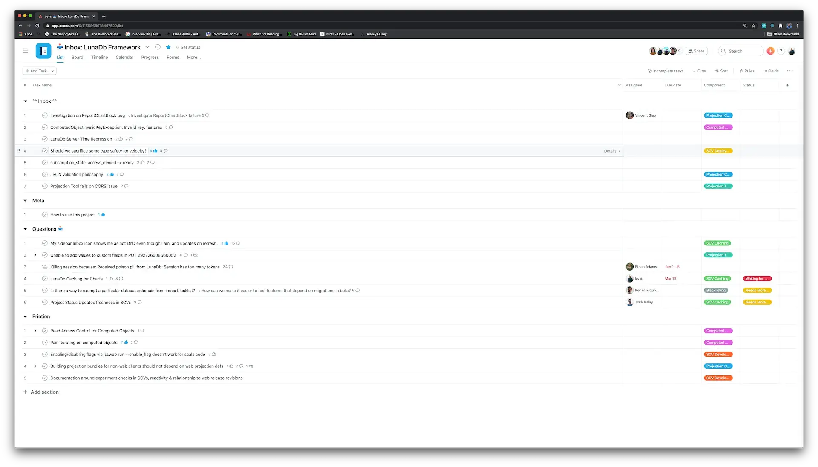This screenshot has height=467, width=818.
Task: Open the help question mark icon
Action: pos(781,51)
